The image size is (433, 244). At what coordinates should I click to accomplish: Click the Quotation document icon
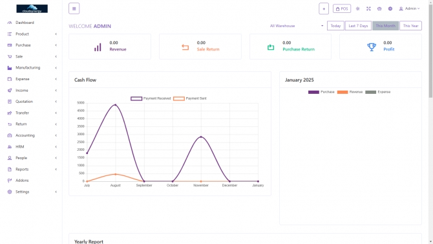click(x=10, y=102)
